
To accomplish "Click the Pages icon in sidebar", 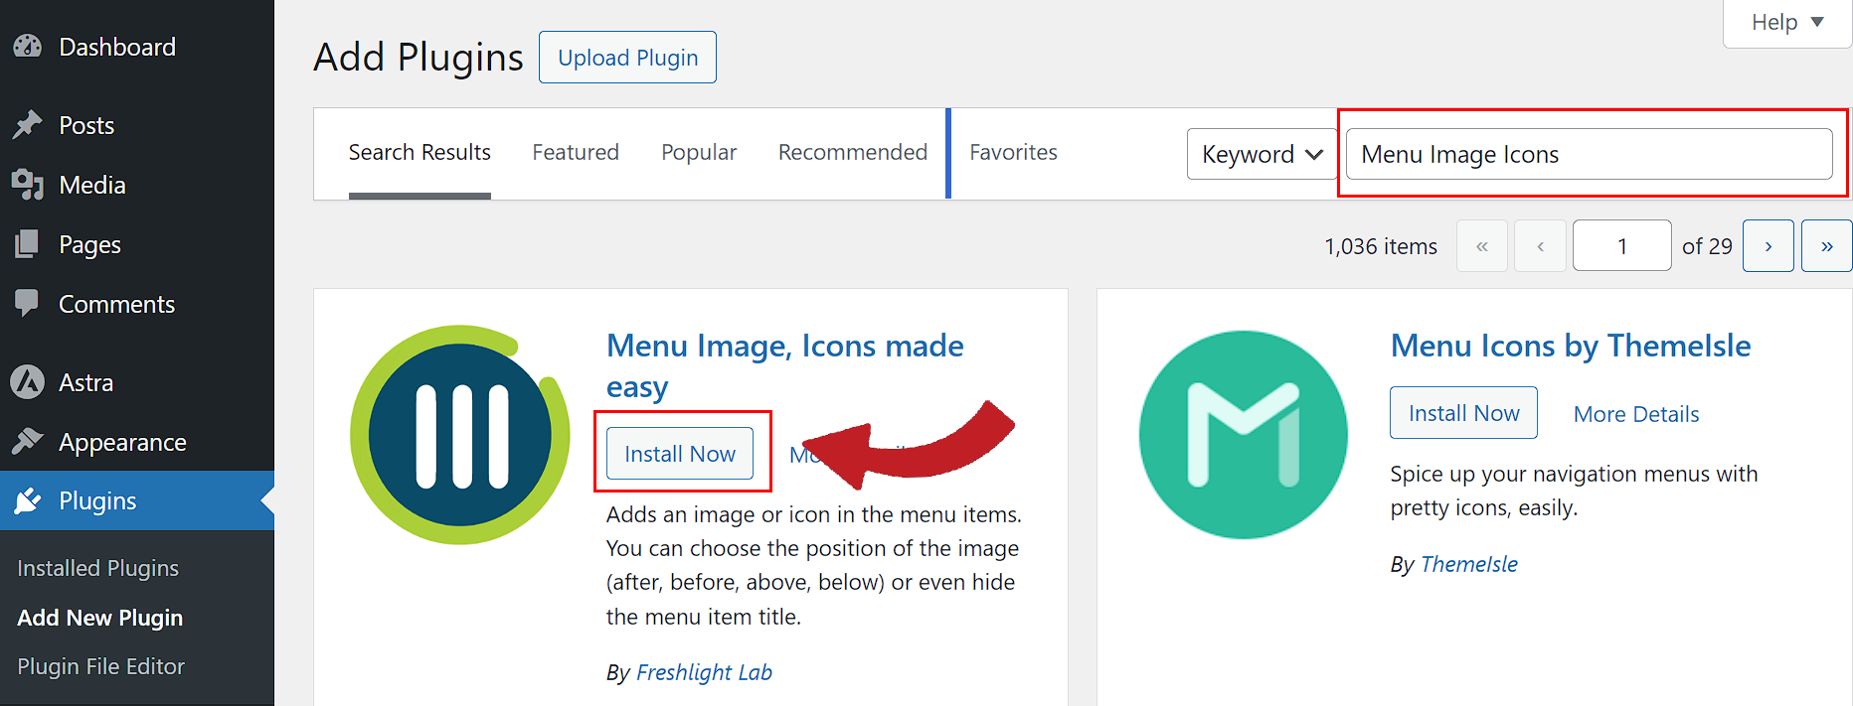I will (28, 244).
